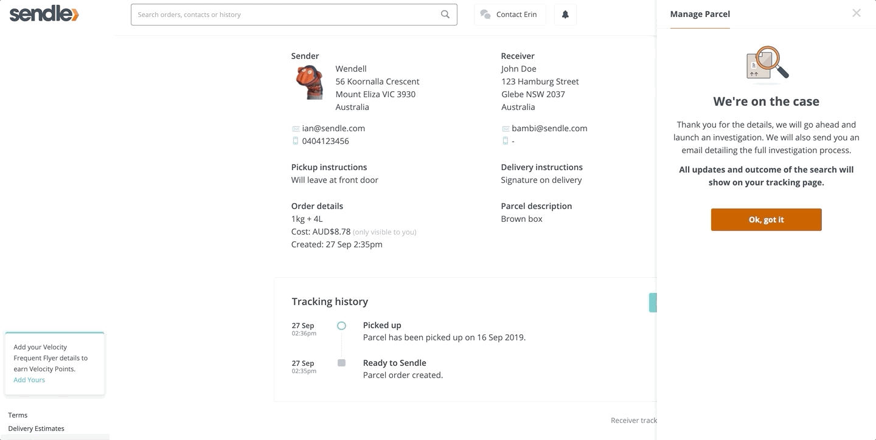Click the chat bubbles icon near Contact Erin
The width and height of the screenshot is (876, 440).
tap(485, 15)
